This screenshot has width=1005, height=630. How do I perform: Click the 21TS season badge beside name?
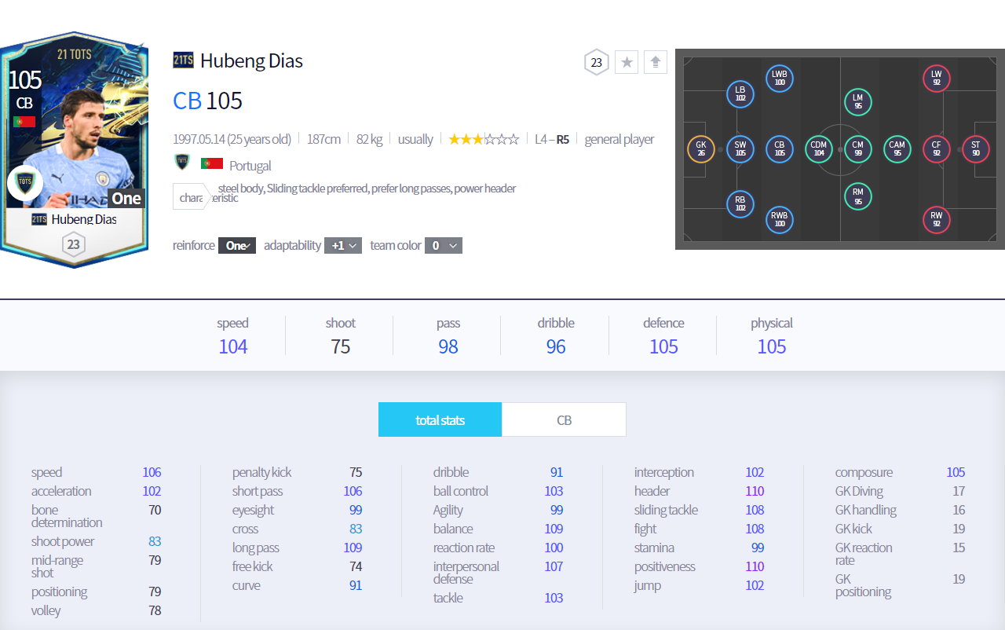(x=183, y=60)
